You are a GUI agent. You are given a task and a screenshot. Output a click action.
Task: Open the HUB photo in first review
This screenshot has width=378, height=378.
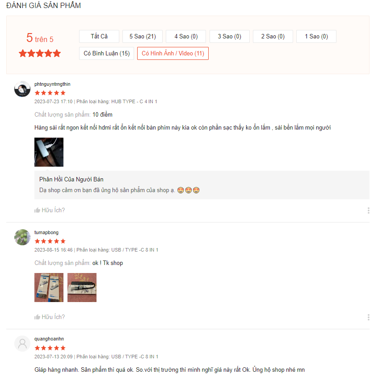point(49,152)
